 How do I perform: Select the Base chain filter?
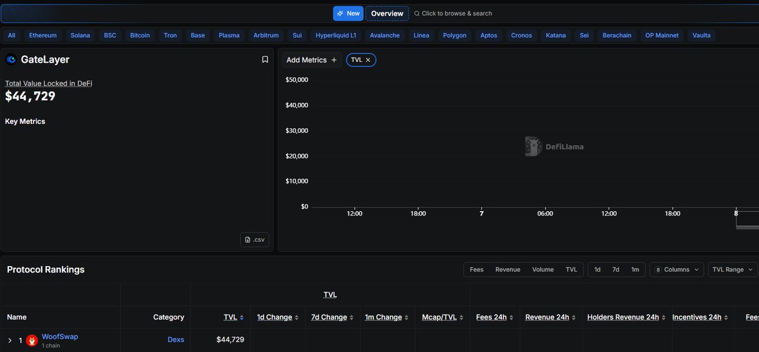click(198, 35)
